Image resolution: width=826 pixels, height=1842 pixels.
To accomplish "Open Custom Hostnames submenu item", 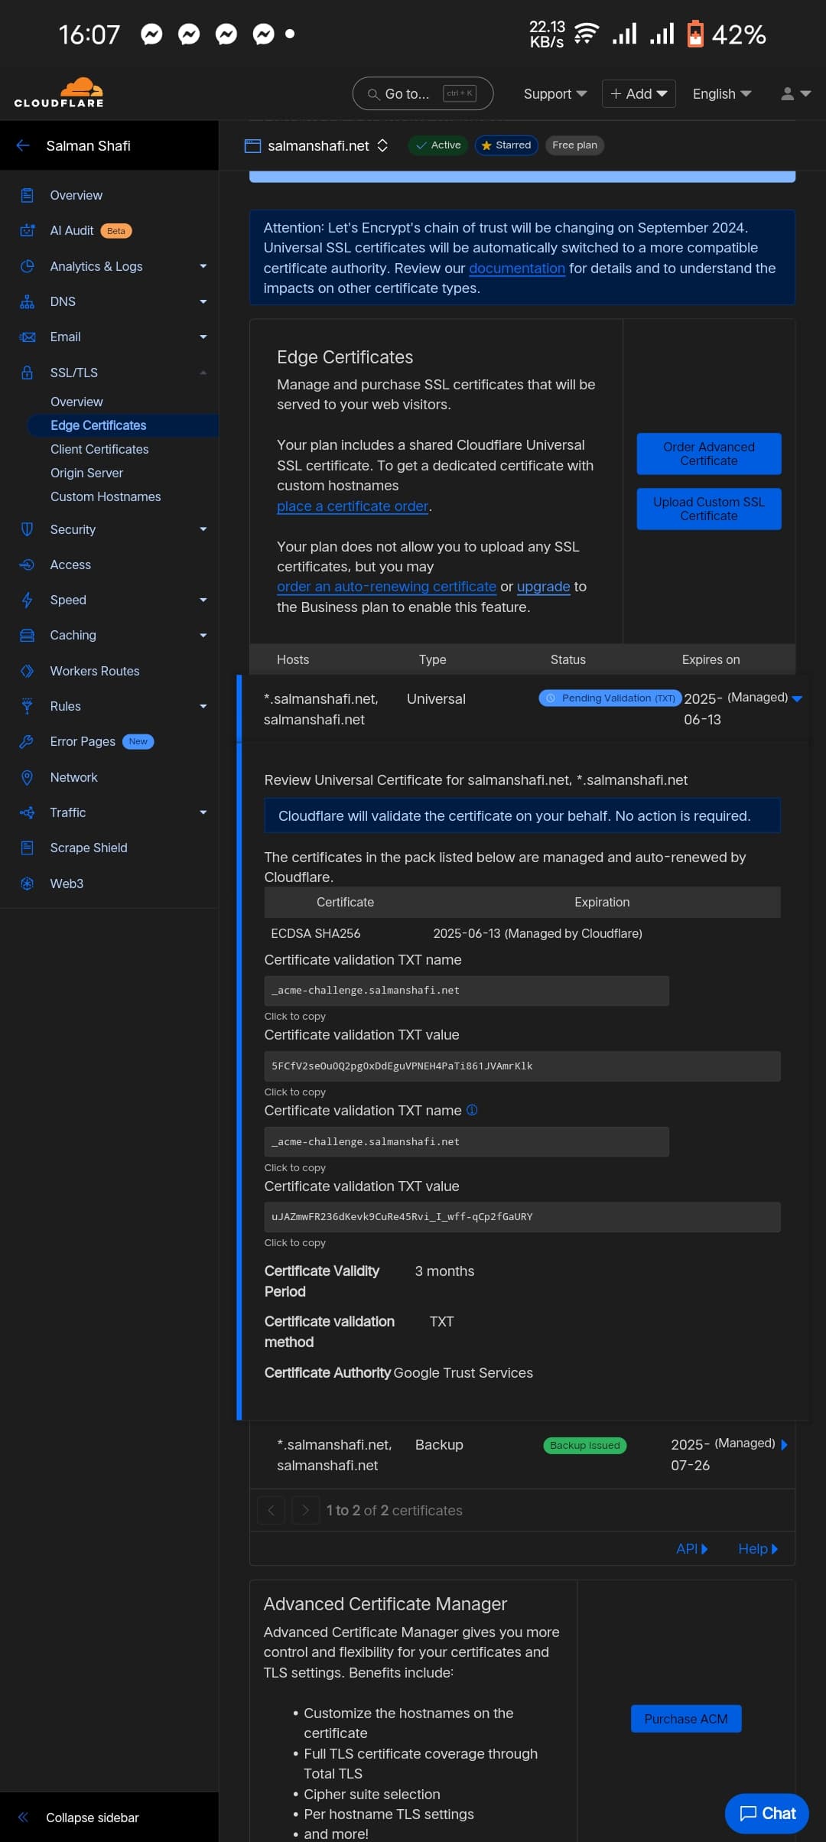I will coord(106,496).
